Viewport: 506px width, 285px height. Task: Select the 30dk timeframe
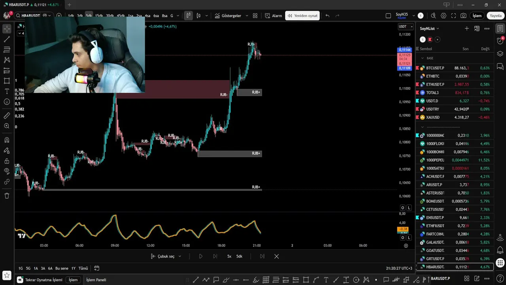pyautogui.click(x=110, y=16)
